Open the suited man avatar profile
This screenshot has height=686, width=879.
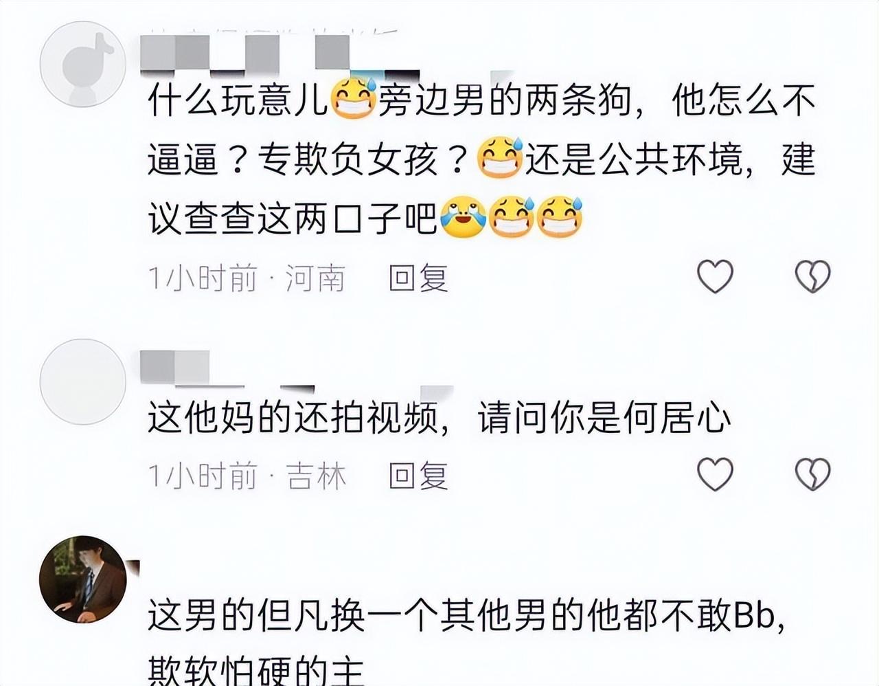[82, 579]
